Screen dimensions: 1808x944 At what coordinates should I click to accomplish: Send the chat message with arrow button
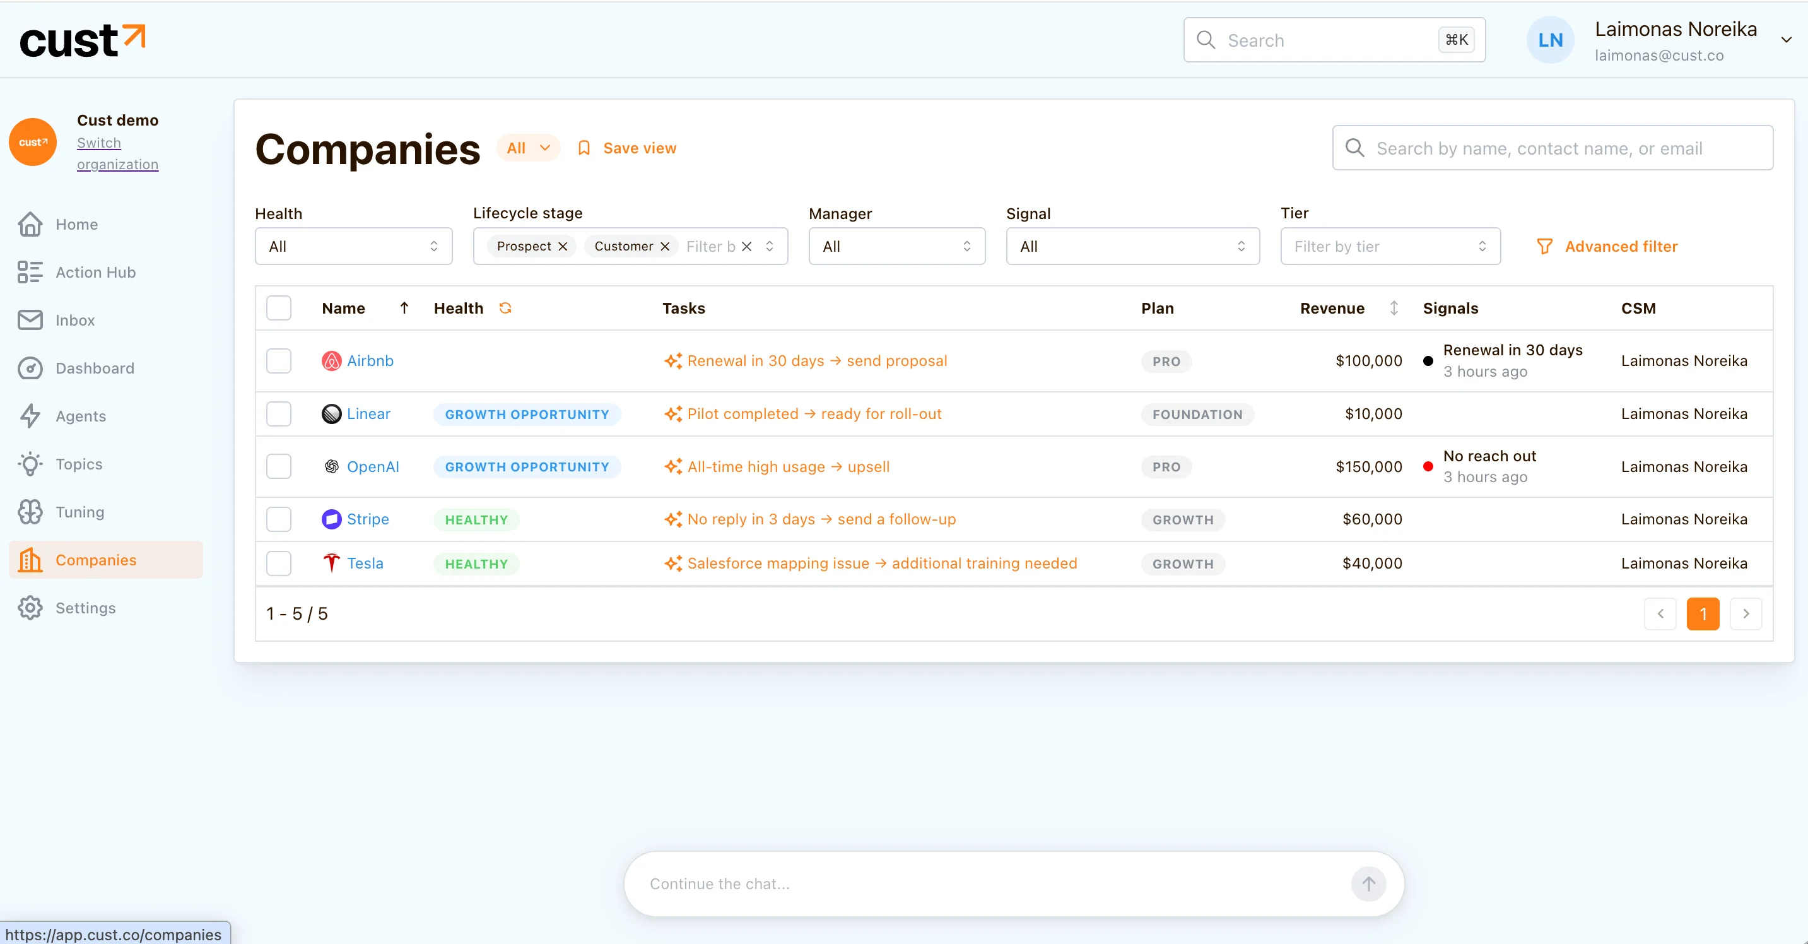tap(1369, 884)
